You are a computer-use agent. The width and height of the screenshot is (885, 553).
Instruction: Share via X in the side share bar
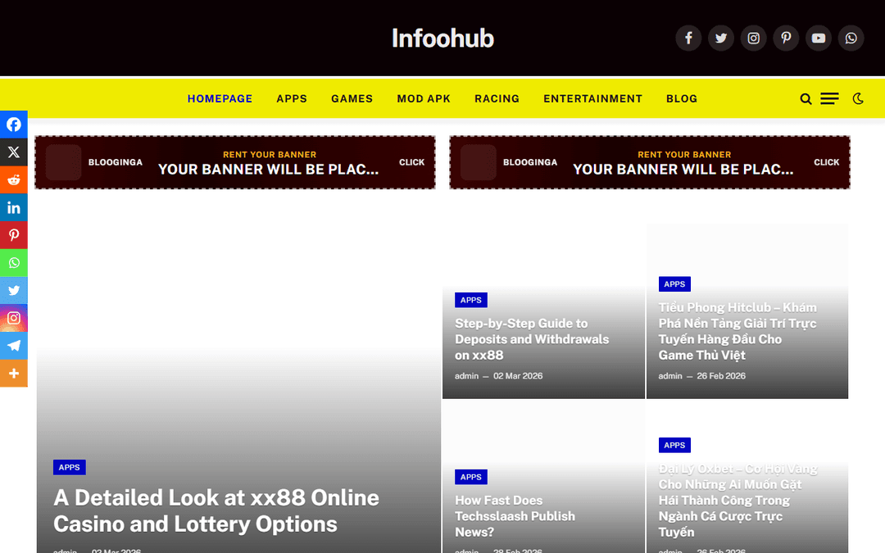(14, 152)
